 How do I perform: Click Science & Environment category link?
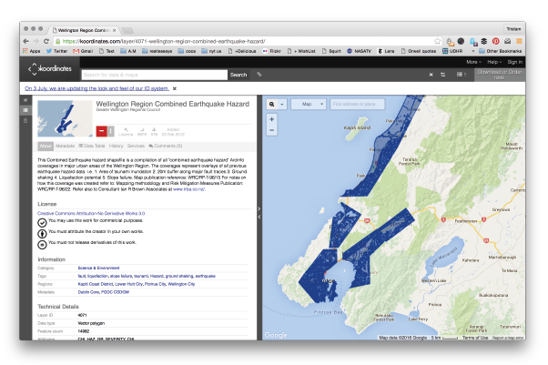point(98,269)
